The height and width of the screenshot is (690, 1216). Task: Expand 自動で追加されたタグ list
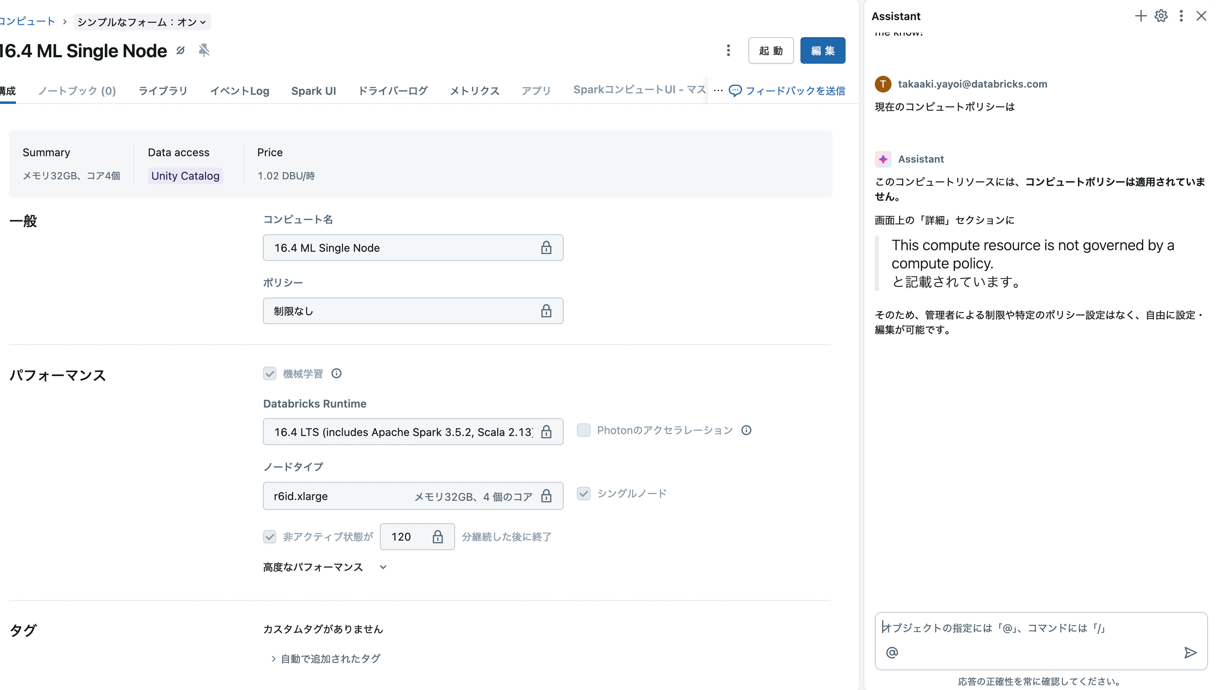[326, 658]
